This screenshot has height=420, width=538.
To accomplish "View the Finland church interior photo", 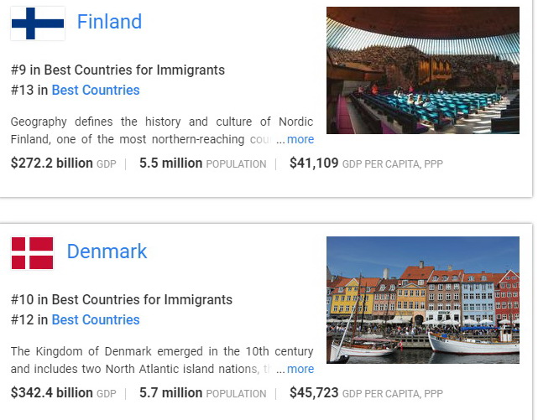I will pyautogui.click(x=423, y=70).
